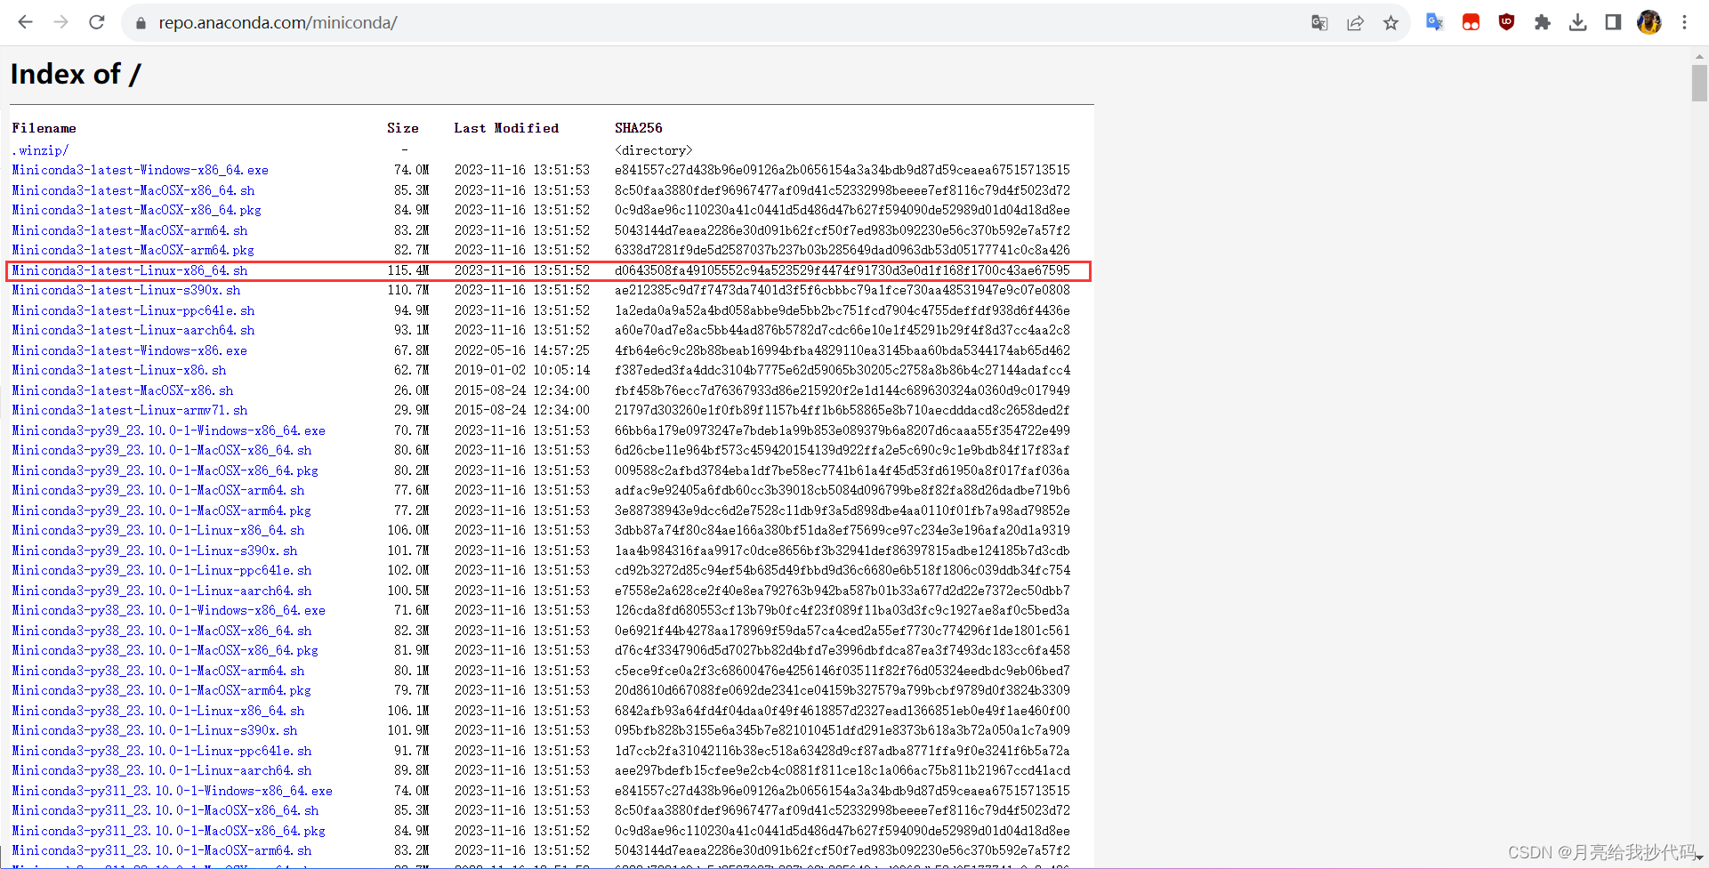Open the .winzip/ directory listing
This screenshot has width=1709, height=869.
click(40, 149)
